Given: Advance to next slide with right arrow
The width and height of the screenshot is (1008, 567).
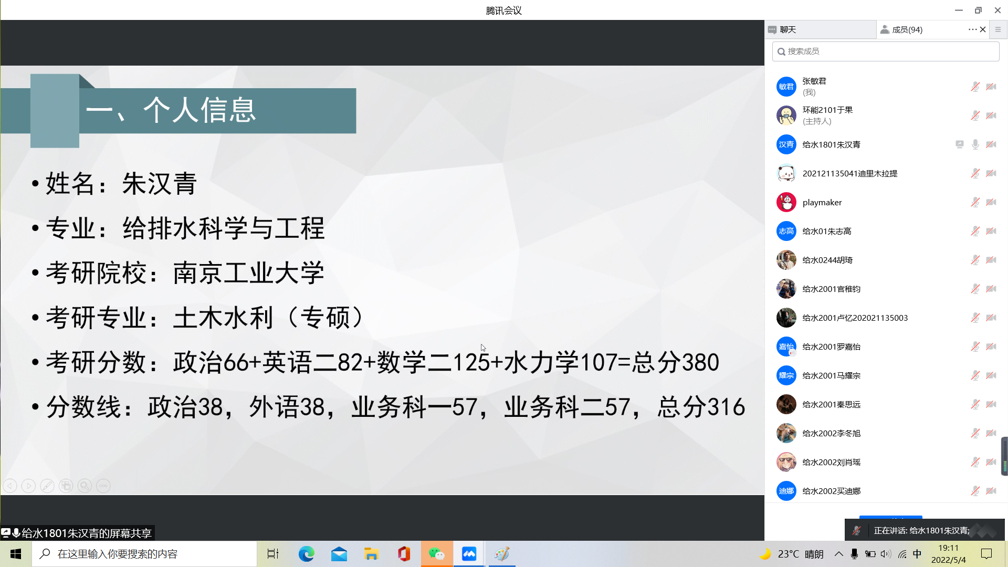Looking at the screenshot, I should click(x=29, y=486).
